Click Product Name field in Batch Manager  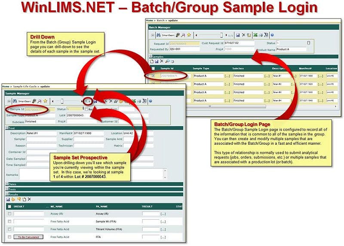291,50
